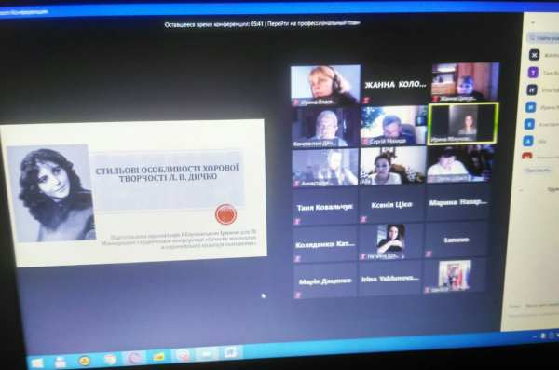Click the red avatar icon at bottom of participants list

coord(527,156)
